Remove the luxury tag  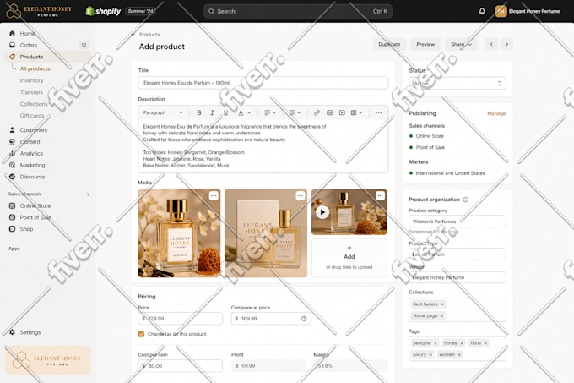click(x=430, y=354)
